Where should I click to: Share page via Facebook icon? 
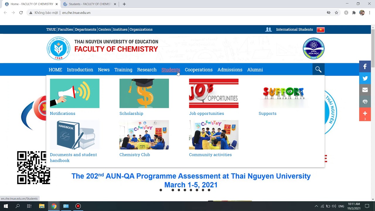click(x=365, y=67)
